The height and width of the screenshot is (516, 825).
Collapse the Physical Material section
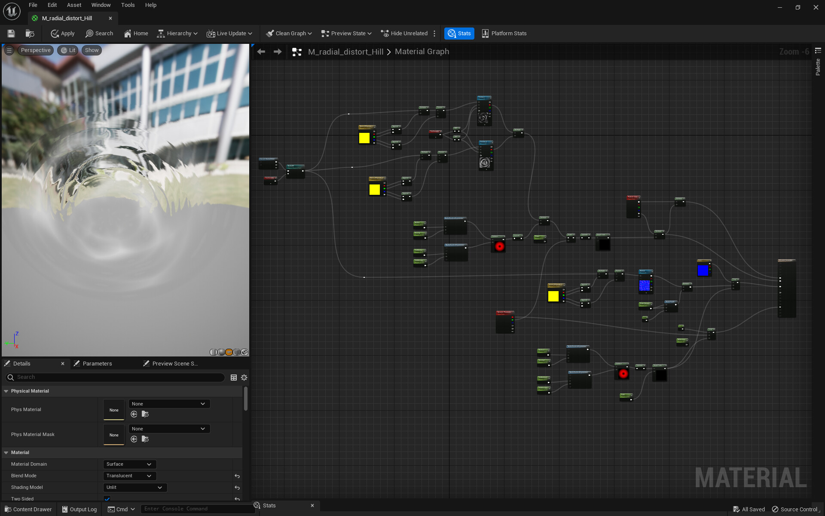point(6,391)
